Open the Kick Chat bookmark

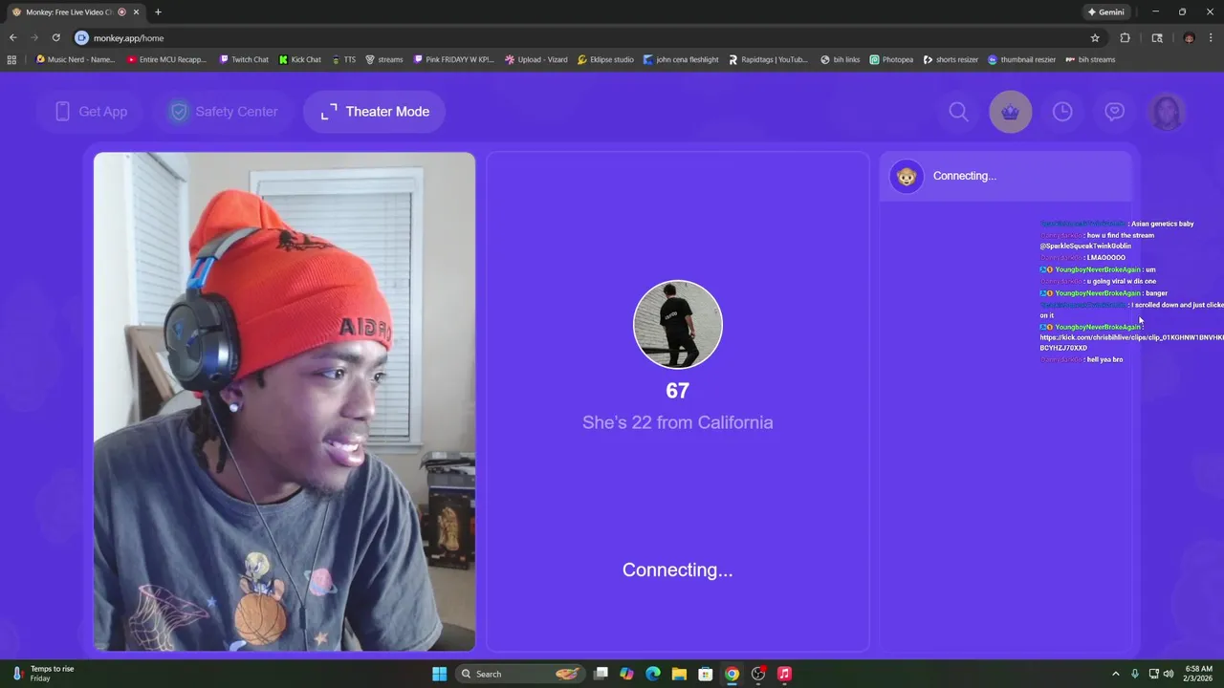click(300, 59)
